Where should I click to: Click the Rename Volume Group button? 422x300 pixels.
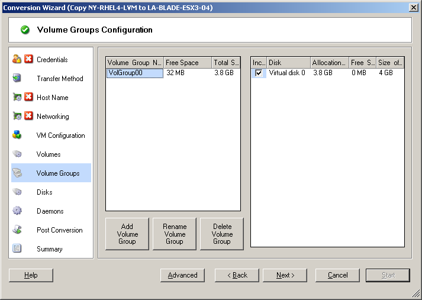(174, 234)
